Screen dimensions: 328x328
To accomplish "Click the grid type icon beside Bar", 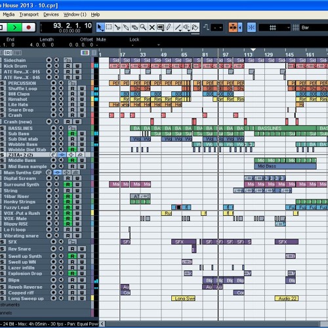I will (x=296, y=28).
